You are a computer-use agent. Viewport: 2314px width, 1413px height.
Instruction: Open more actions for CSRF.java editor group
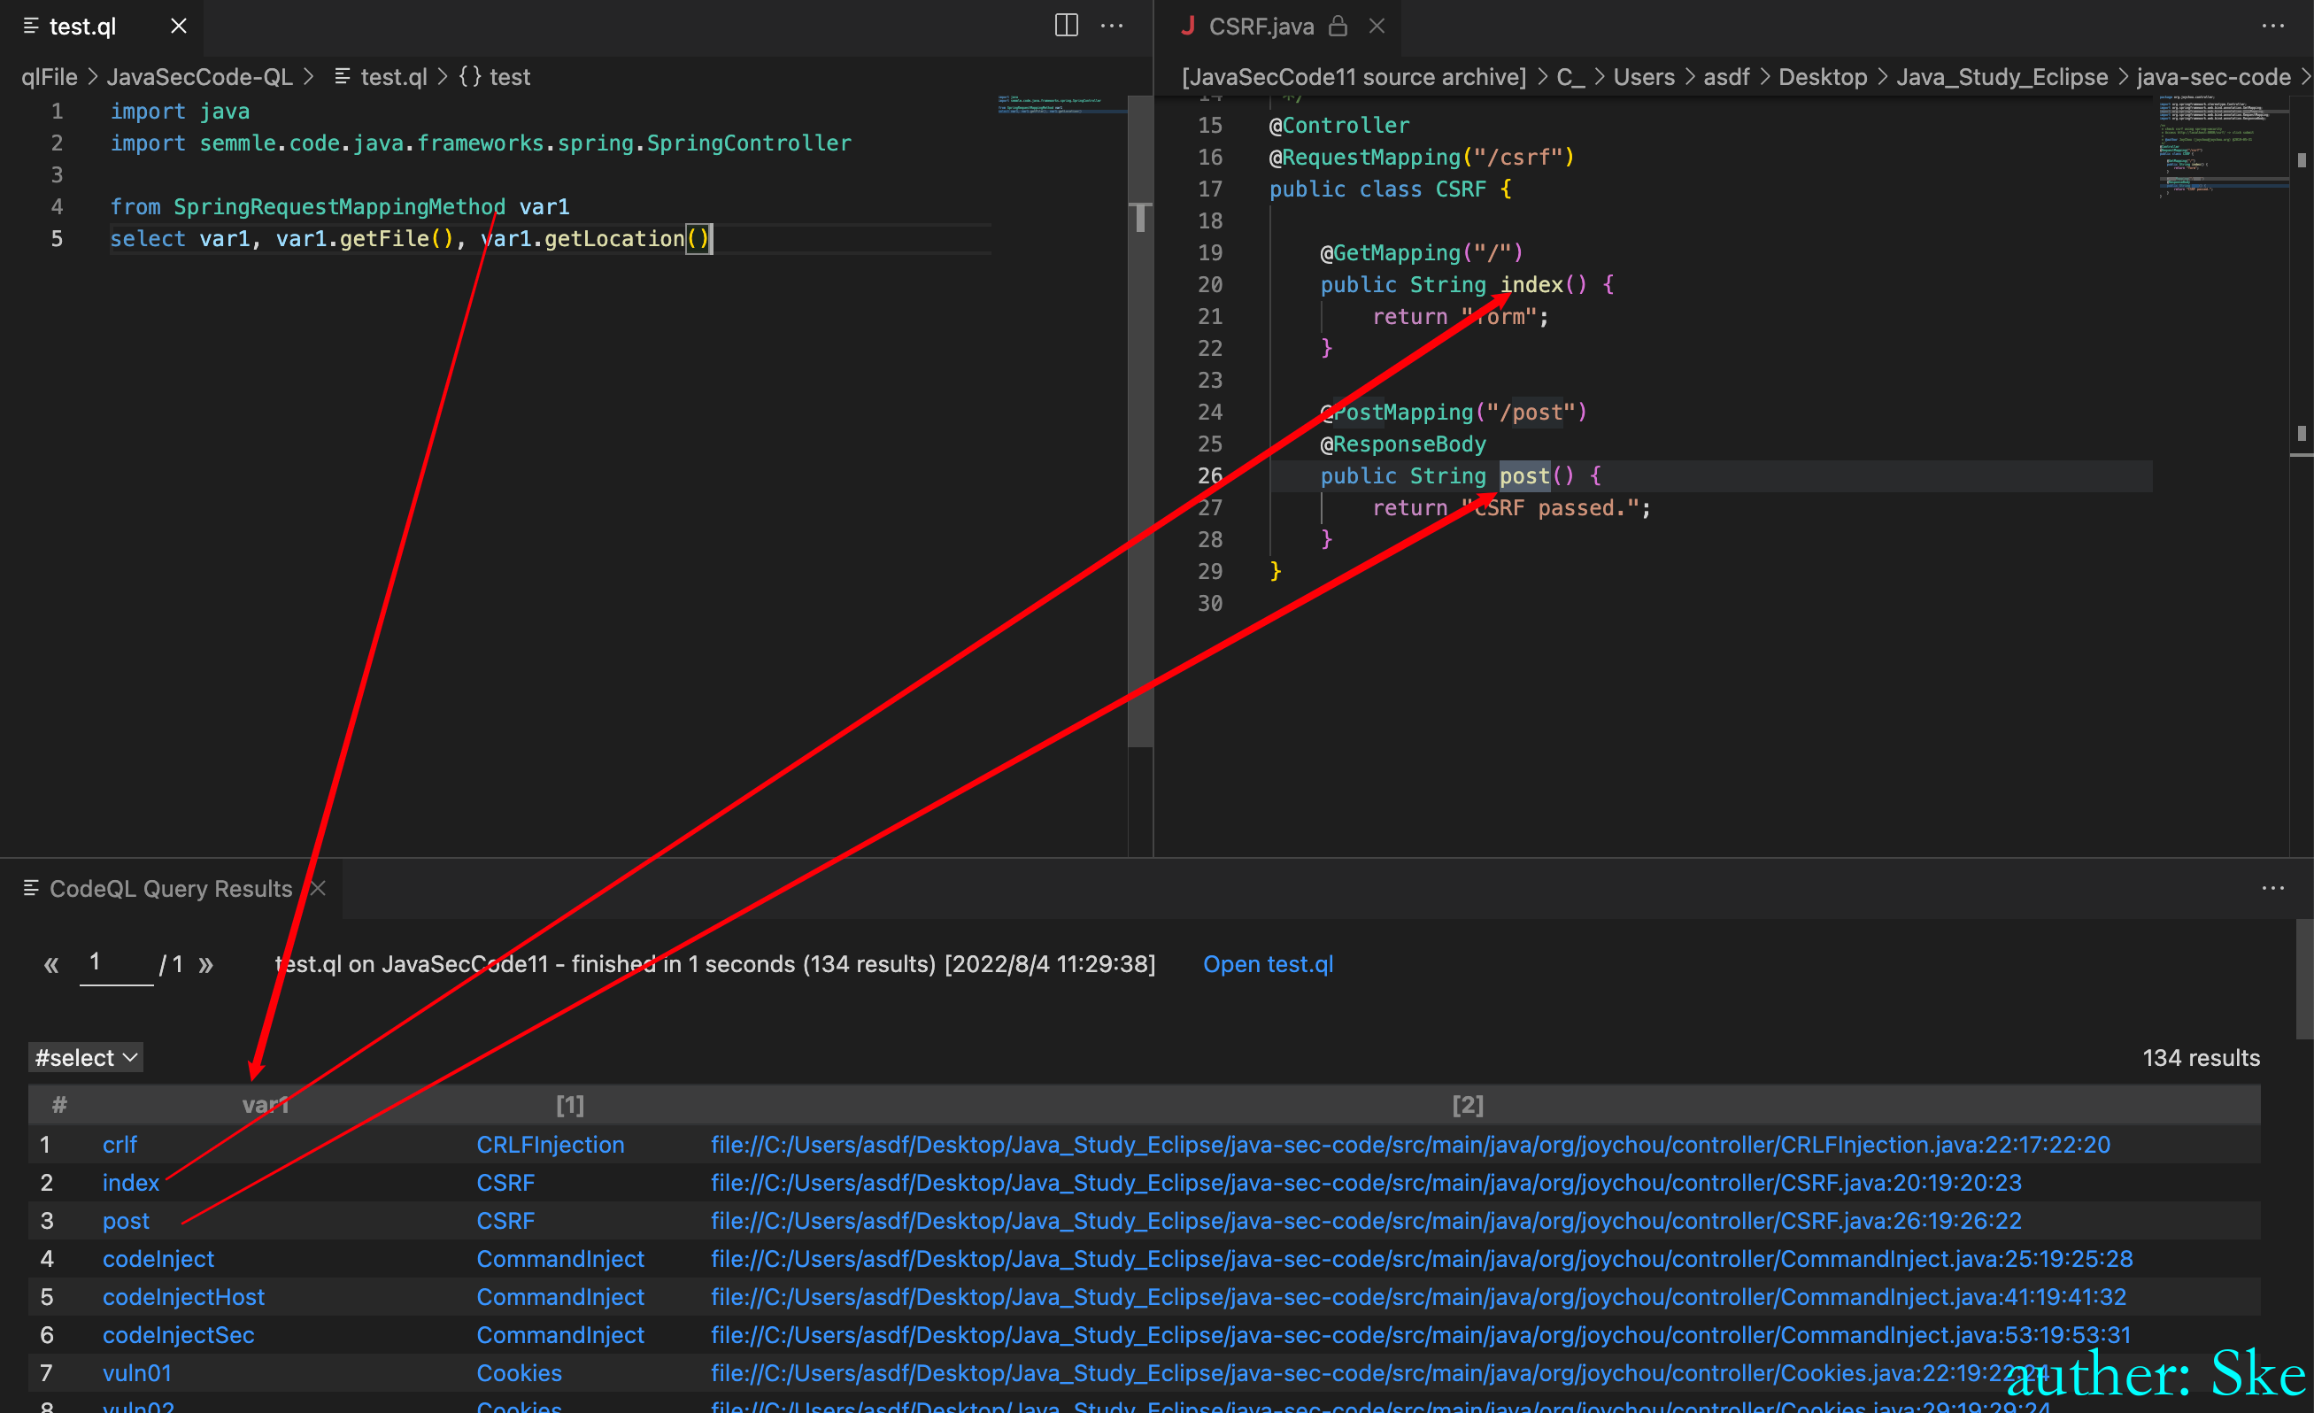[2272, 27]
